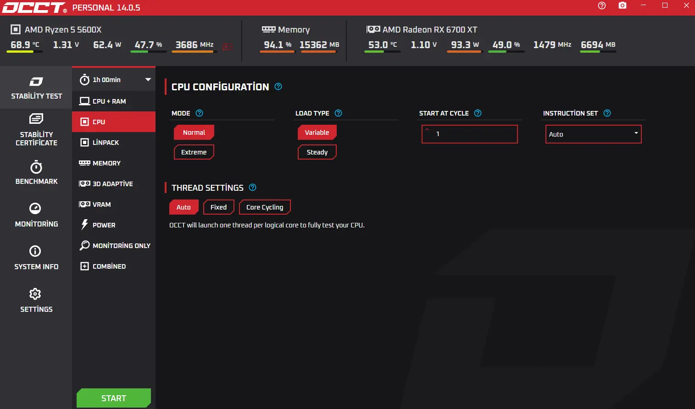Image resolution: width=695 pixels, height=409 pixels.
Task: Set mode to Normal
Action: coord(194,133)
